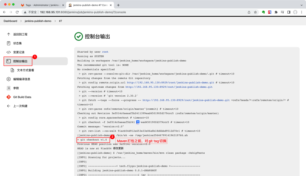Close the jenkins-publish-demo #7 Console tab
Viewport: 306px width, 176px height.
click(x=111, y=5)
